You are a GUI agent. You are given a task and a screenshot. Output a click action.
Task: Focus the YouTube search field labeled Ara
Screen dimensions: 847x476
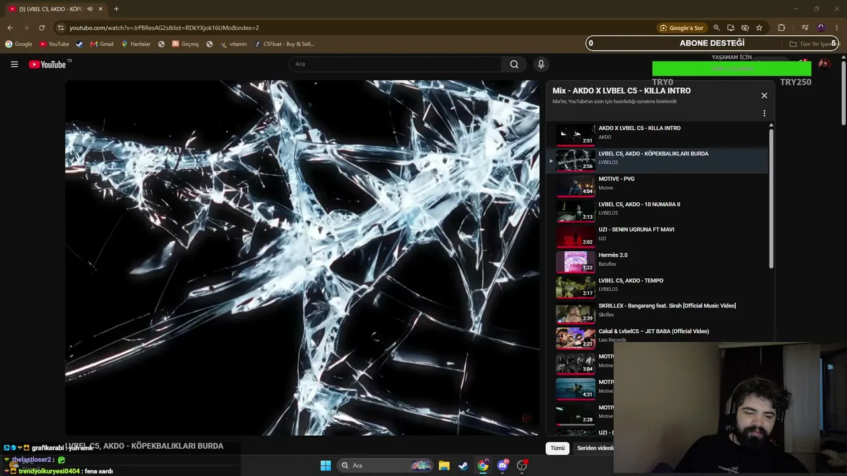click(394, 64)
